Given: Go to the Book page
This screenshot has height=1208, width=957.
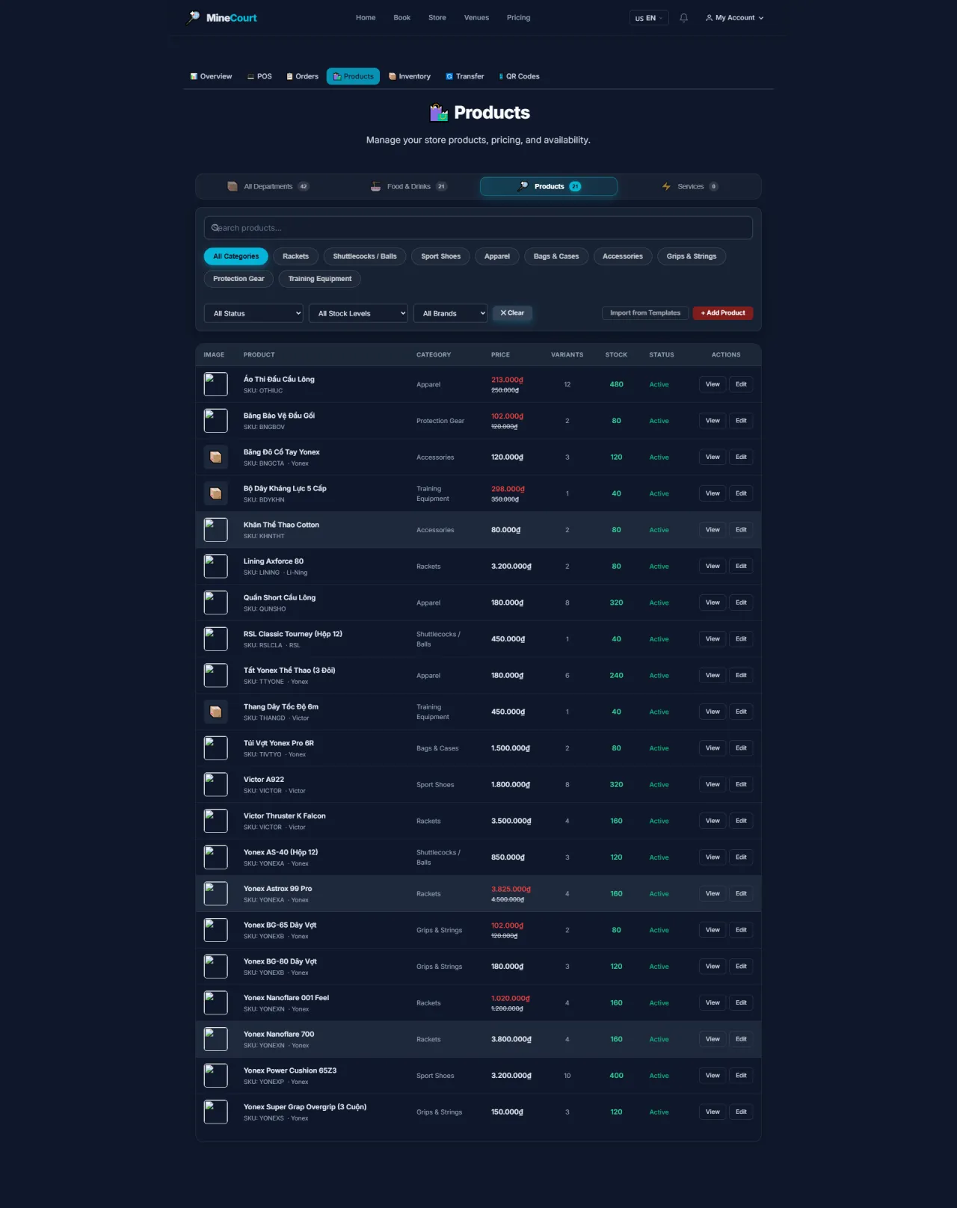Looking at the screenshot, I should point(402,18).
